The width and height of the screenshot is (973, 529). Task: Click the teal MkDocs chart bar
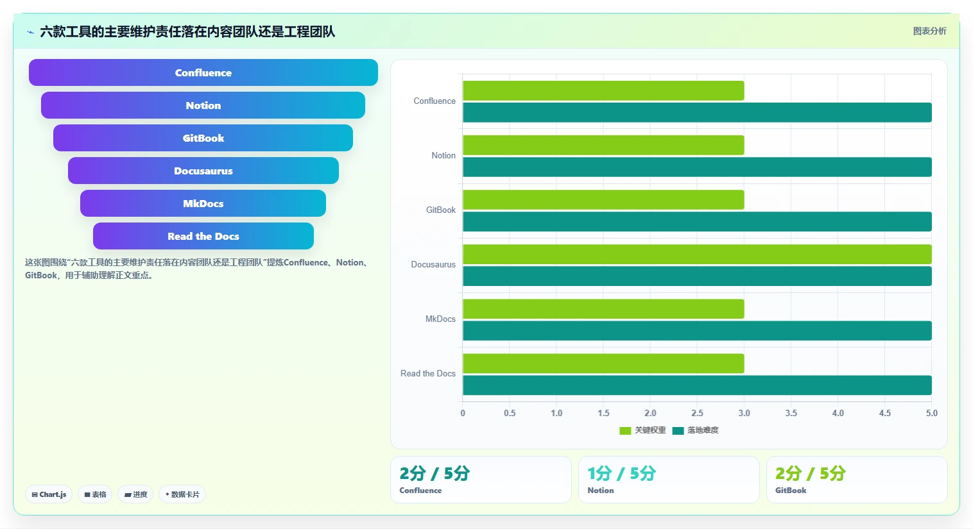[x=697, y=330]
